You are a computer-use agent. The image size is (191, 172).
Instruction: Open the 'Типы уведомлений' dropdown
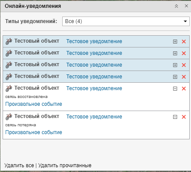[x=126, y=21]
